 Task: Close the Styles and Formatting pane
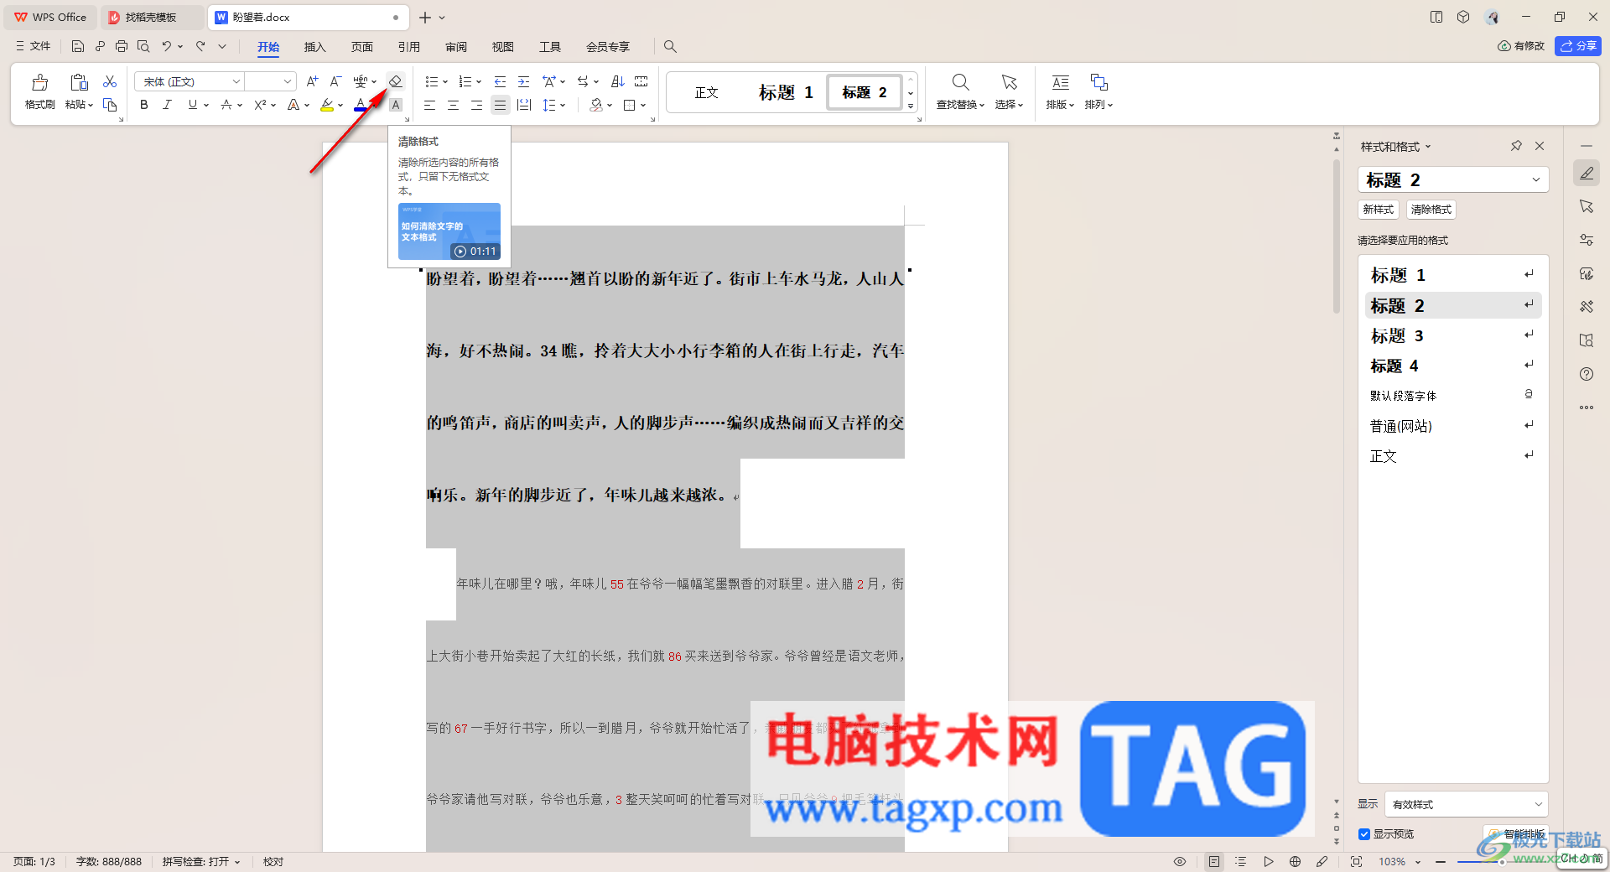pos(1540,146)
